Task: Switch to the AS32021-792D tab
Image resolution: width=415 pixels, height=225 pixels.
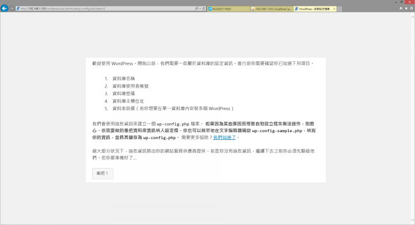Action: pyautogui.click(x=229, y=9)
